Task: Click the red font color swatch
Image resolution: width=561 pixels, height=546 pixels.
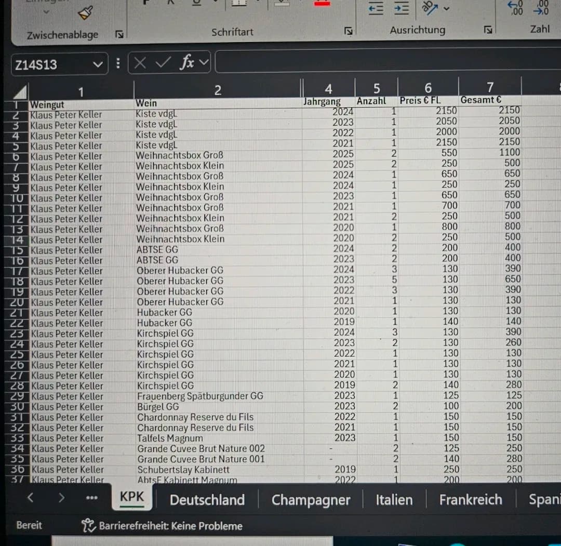Action: [322, 4]
